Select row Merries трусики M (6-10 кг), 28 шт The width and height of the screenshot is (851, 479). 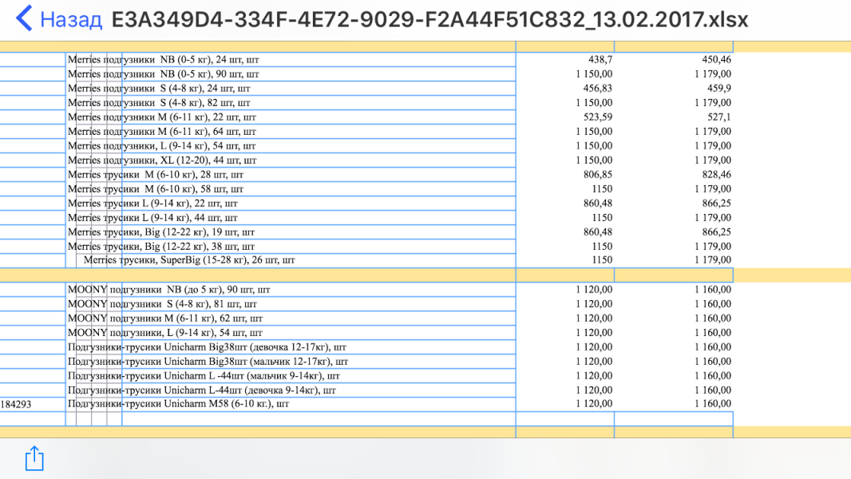point(156,175)
